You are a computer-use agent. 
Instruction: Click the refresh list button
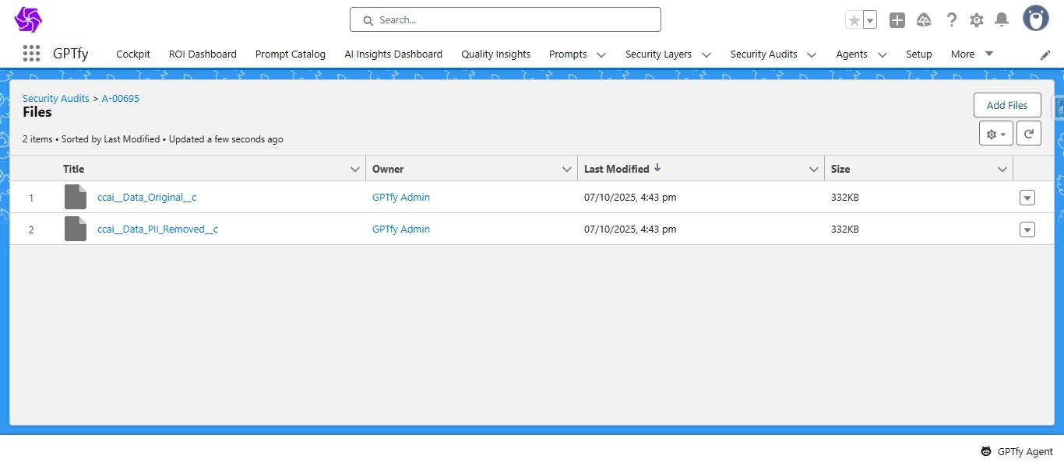click(1028, 134)
